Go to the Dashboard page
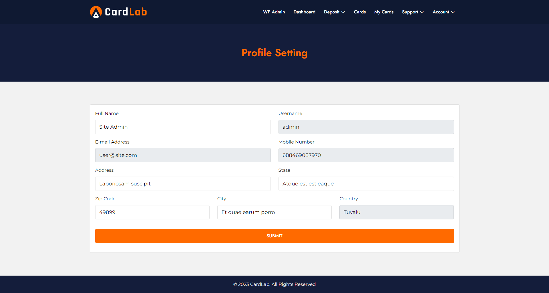This screenshot has width=549, height=293. (304, 12)
